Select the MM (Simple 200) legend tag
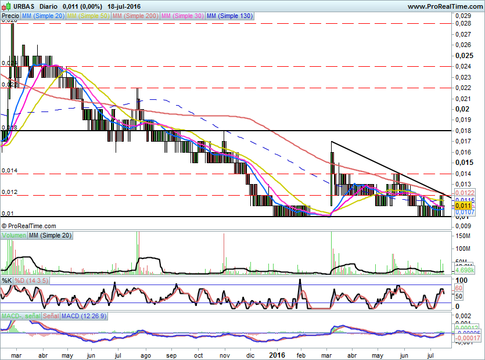 [135, 16]
